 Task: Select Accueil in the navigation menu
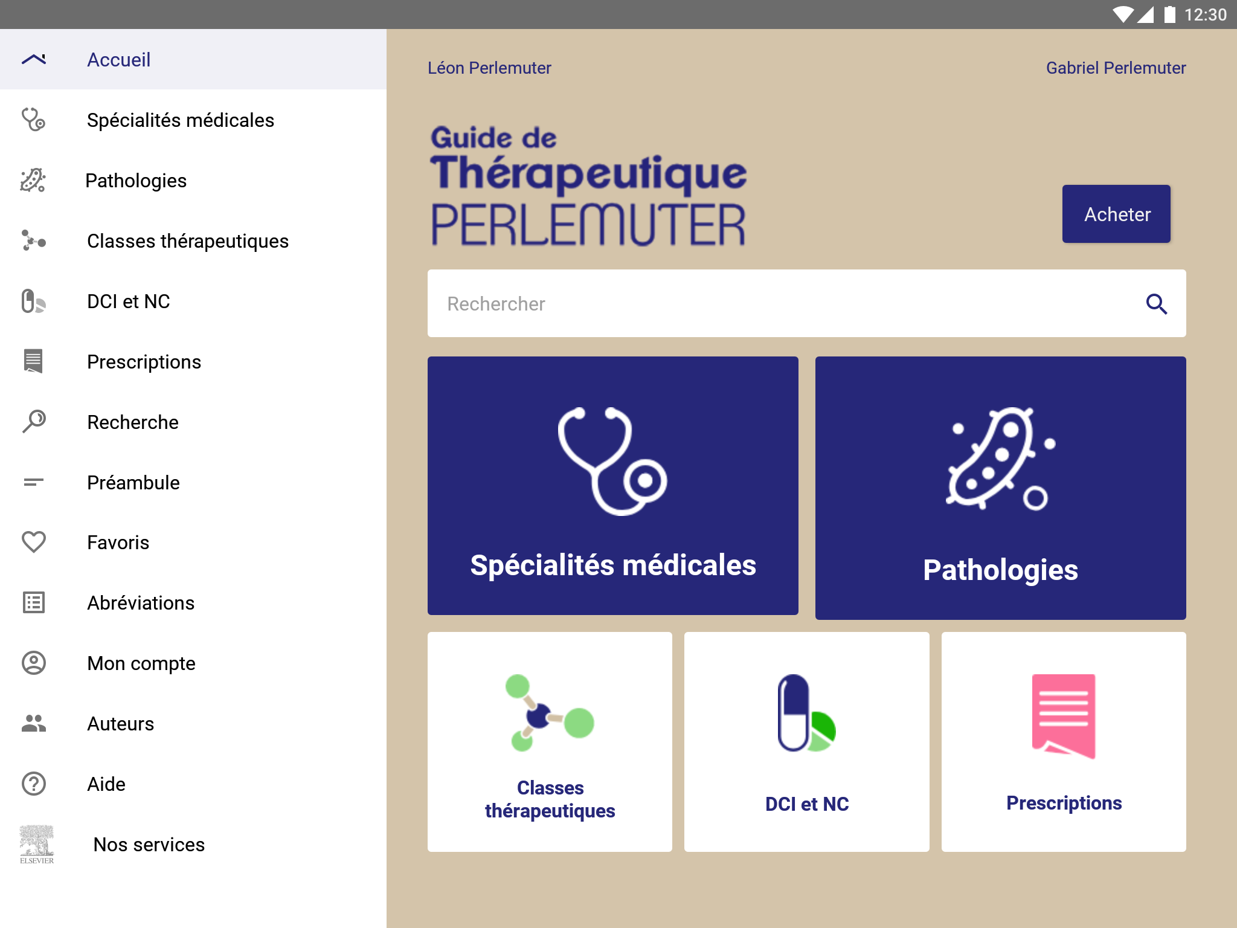pyautogui.click(x=193, y=59)
